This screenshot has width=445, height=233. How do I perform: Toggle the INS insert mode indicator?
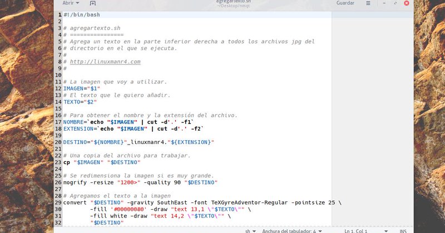[403, 231]
